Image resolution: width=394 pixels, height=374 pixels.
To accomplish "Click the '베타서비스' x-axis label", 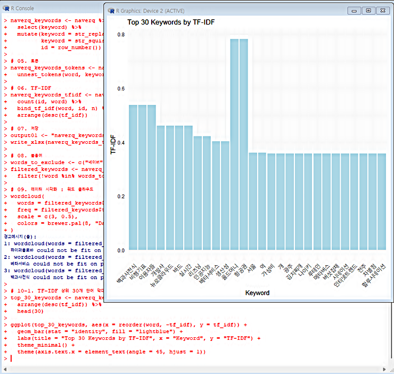I will 210,274.
